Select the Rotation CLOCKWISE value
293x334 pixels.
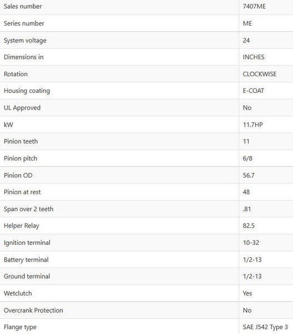260,74
